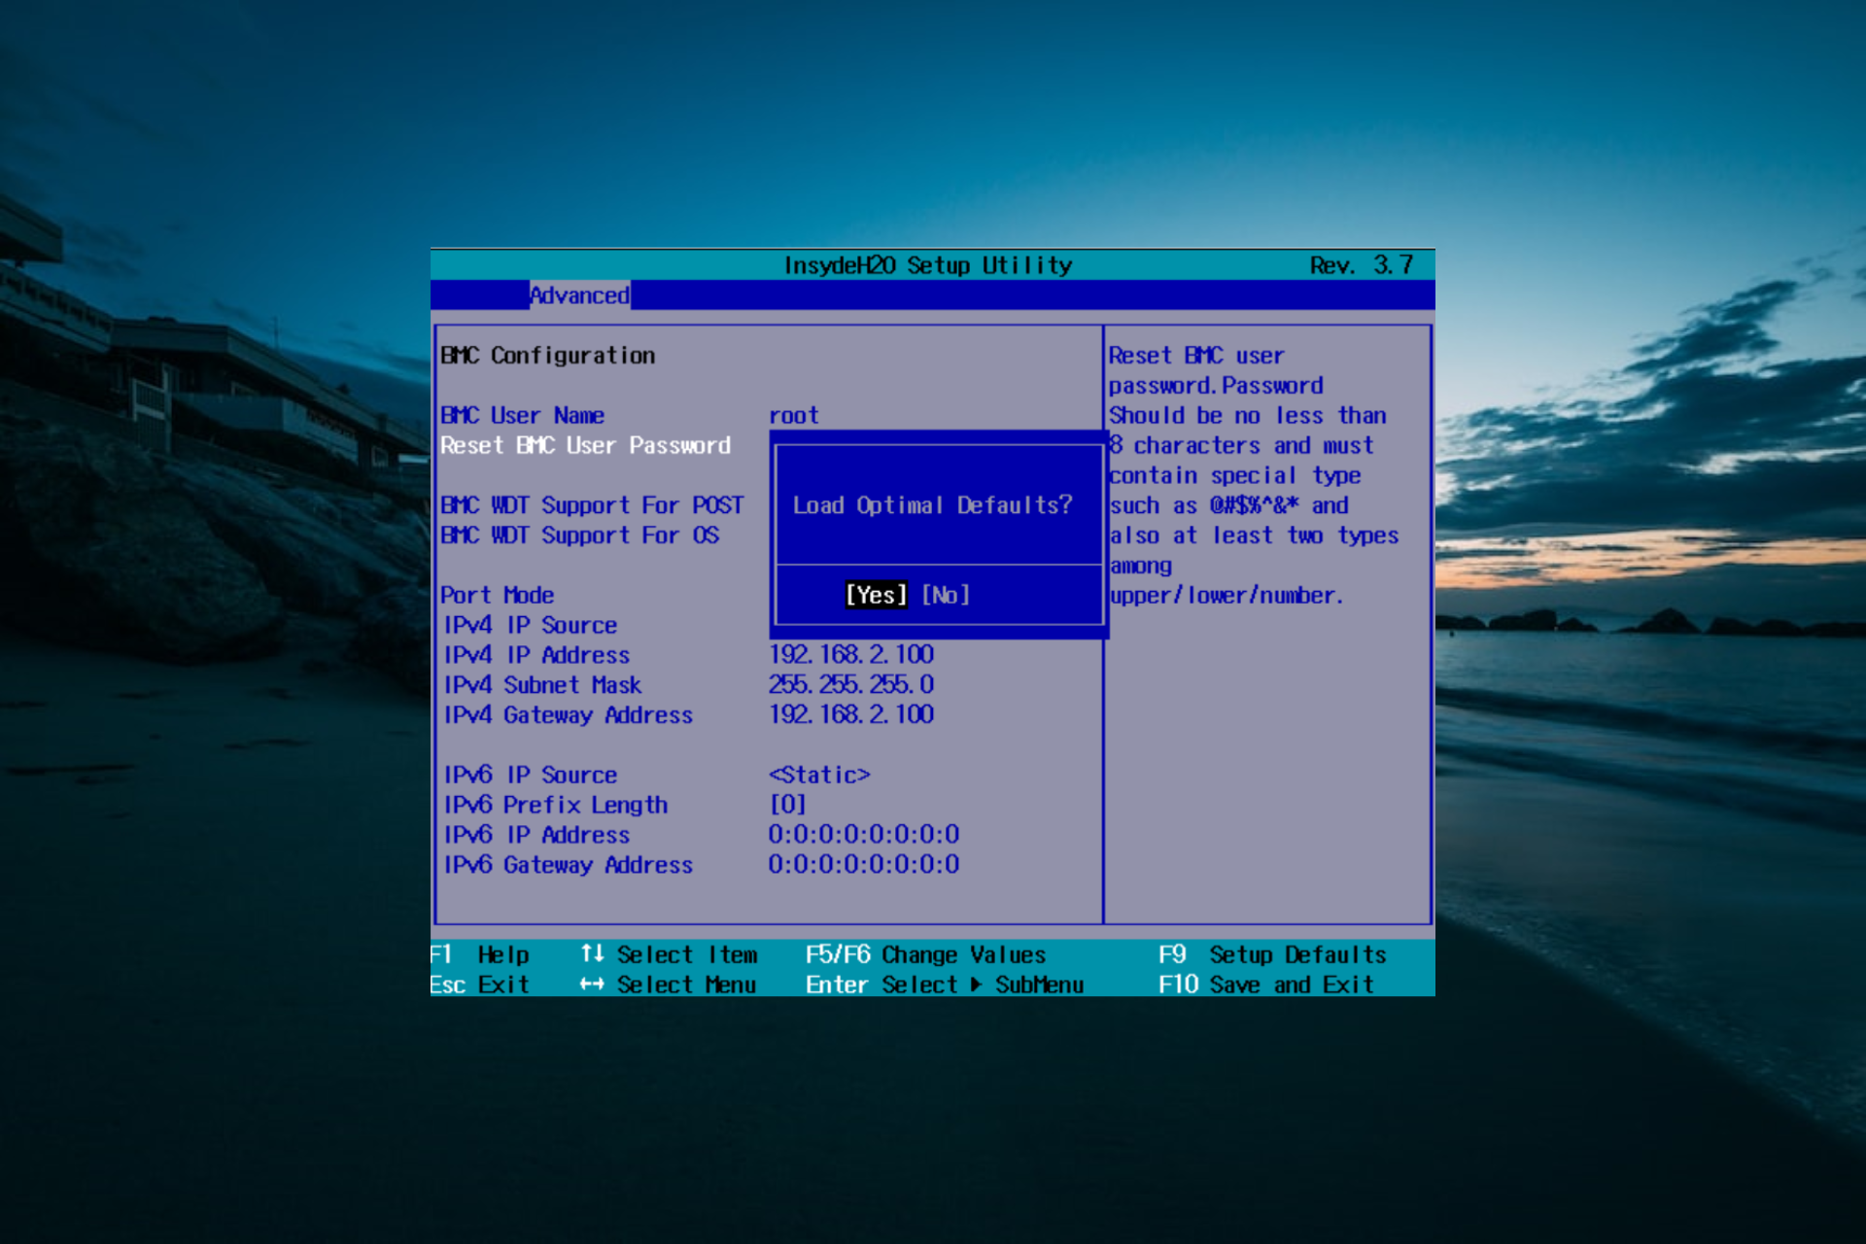
Task: Click the IPv4 gateway address value
Action: [851, 715]
